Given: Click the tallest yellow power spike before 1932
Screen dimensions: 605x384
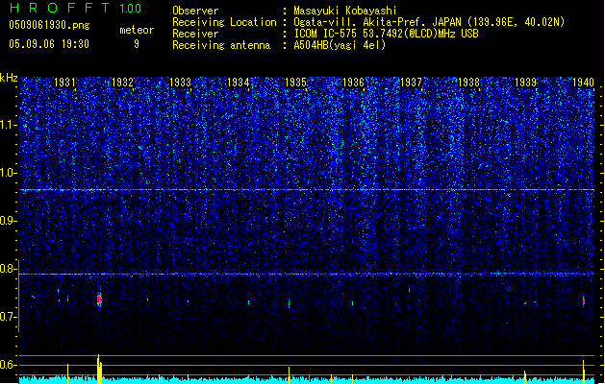Looking at the screenshot, I should (x=99, y=369).
